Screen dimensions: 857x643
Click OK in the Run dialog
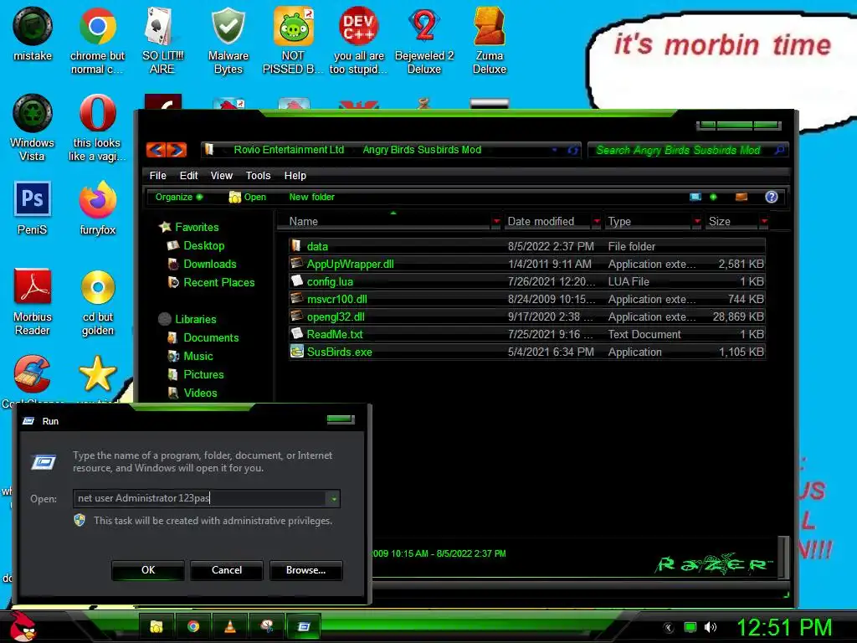(x=148, y=570)
